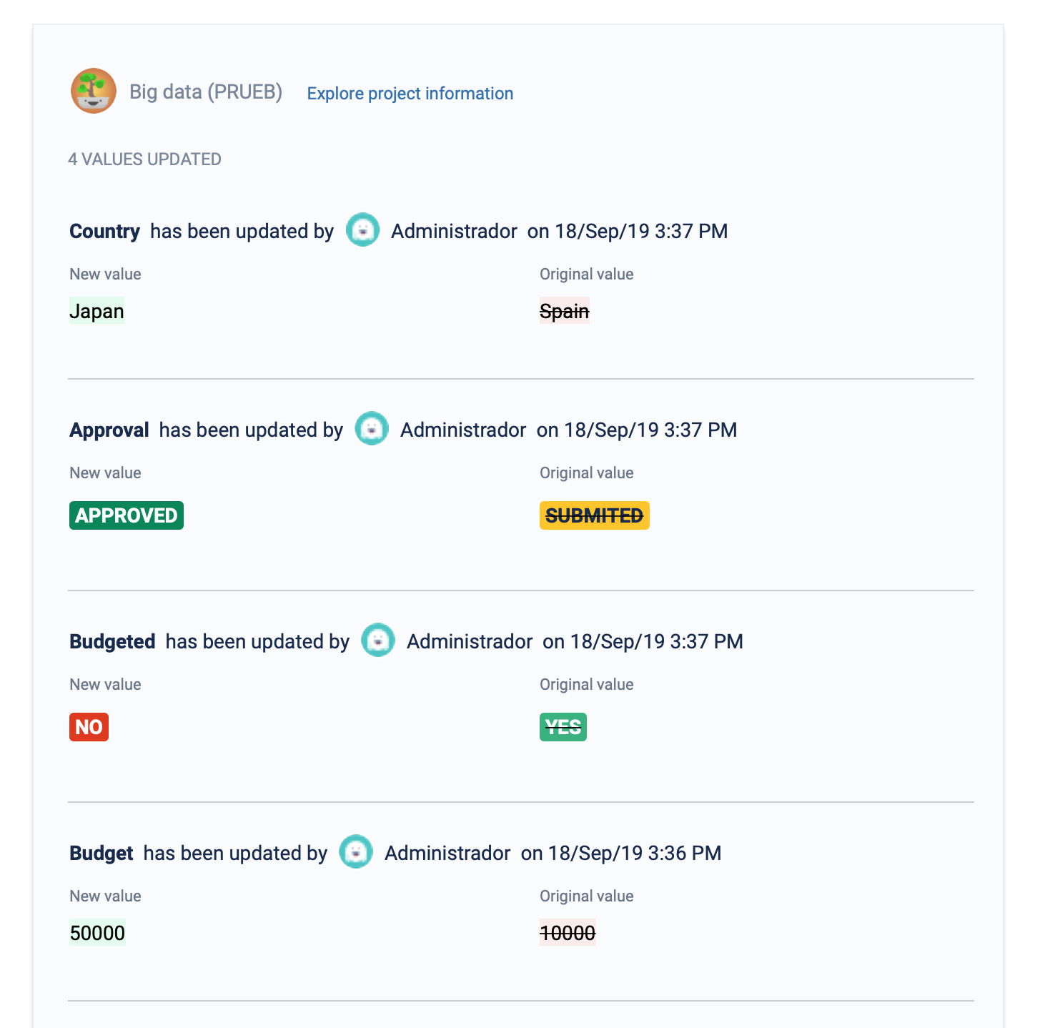Open Explore project information link
The image size is (1045, 1028).
click(410, 94)
